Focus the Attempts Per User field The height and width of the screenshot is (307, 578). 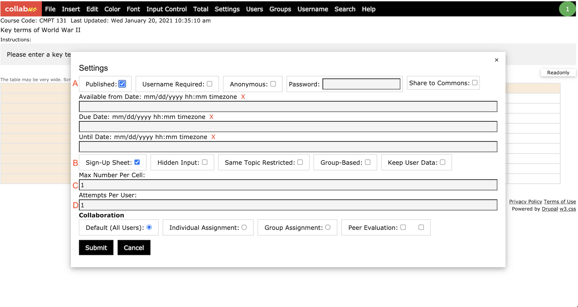pos(288,205)
